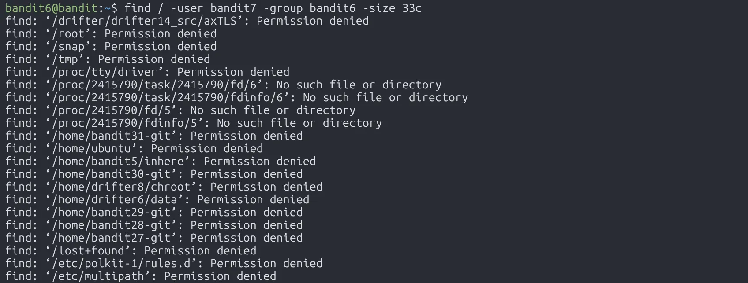748x283 pixels.
Task: Click the '/proc/2415790/fd/5' path
Action: (x=114, y=110)
